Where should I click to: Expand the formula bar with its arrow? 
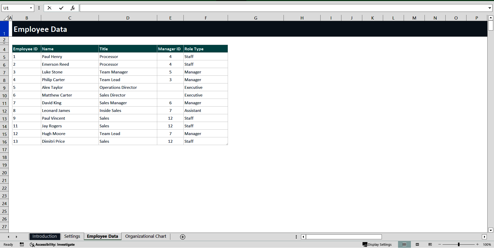point(490,8)
